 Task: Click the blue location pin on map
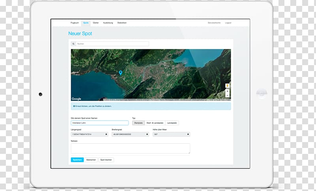pos(120,73)
